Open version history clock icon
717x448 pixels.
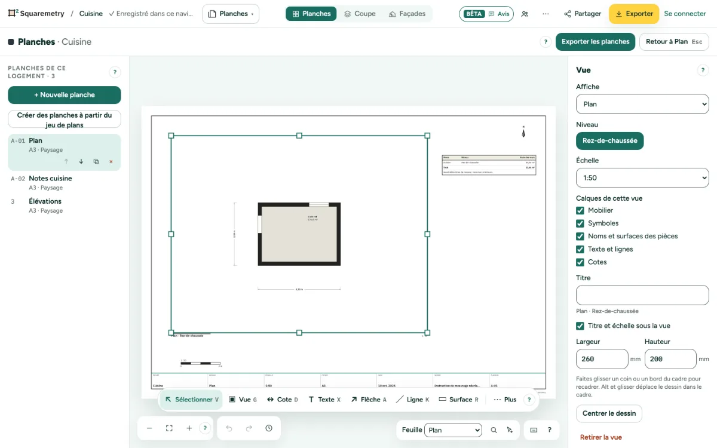269,428
